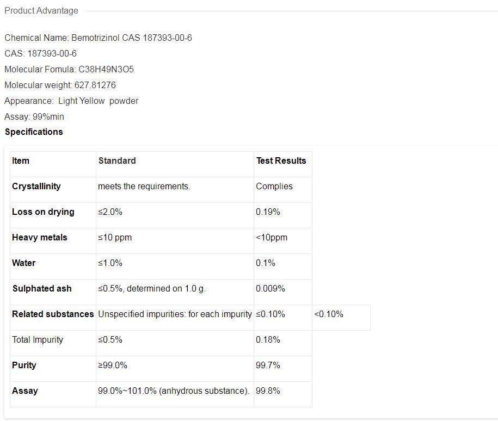This screenshot has width=498, height=421.
Task: Click the Assay standard 99.0%~101.0% cell
Action: pyautogui.click(x=174, y=391)
